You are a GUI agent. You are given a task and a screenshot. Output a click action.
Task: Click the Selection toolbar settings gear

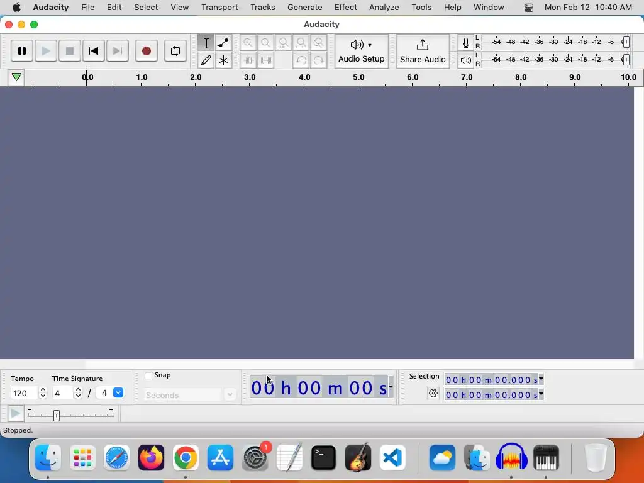tap(433, 393)
